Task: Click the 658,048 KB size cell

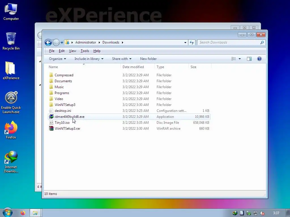Action: pyautogui.click(x=201, y=123)
